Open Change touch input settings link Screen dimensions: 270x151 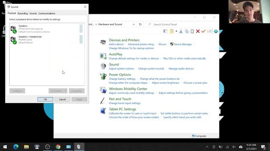click(125, 103)
